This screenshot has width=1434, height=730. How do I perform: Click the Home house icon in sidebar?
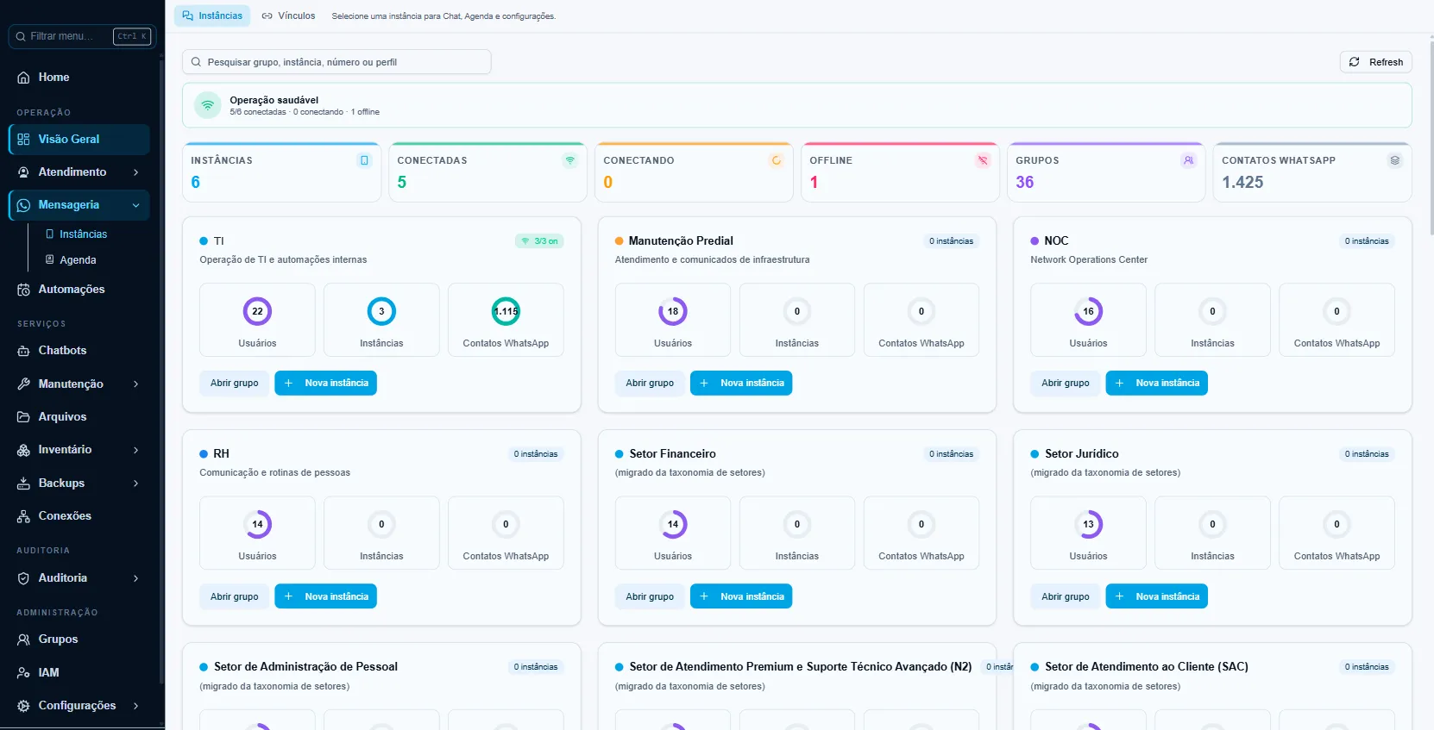(x=23, y=78)
